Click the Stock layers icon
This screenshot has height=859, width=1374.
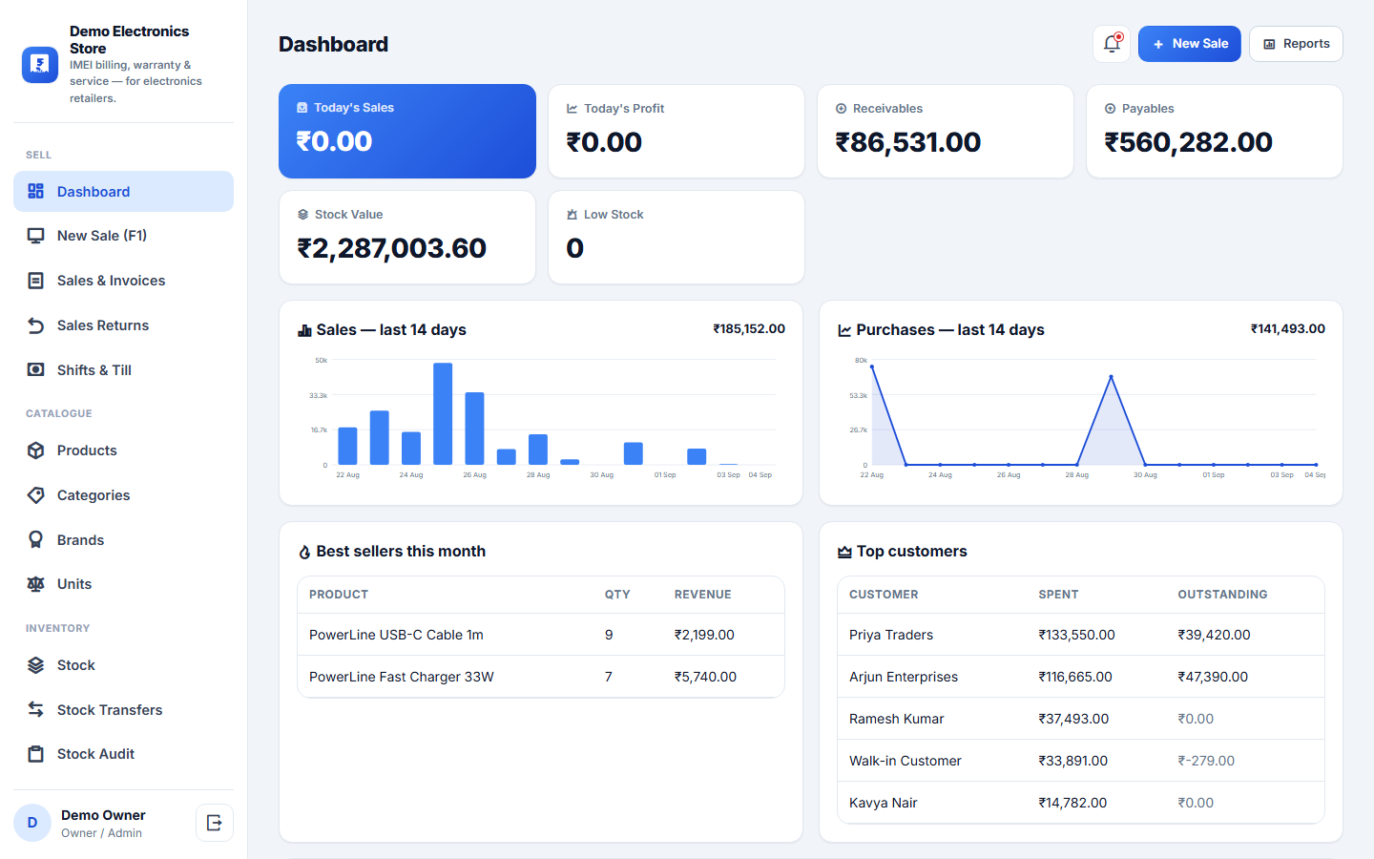36,665
